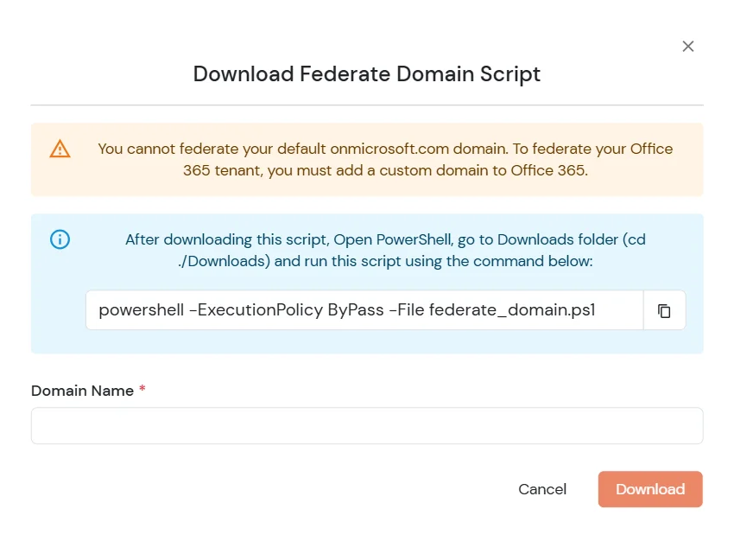
Task: Click the caution icon before the domain warning text
Action: [60, 149]
